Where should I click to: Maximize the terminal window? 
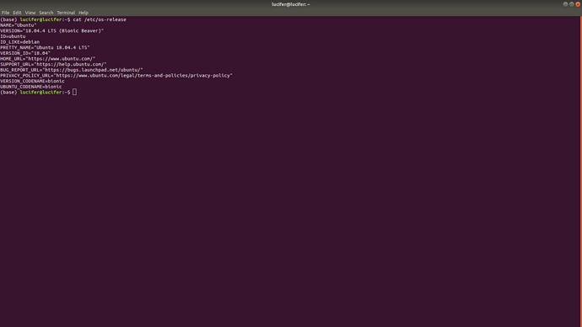(572, 4)
